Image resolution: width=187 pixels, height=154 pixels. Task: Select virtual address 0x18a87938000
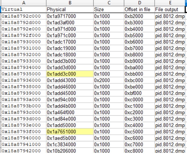(24, 87)
